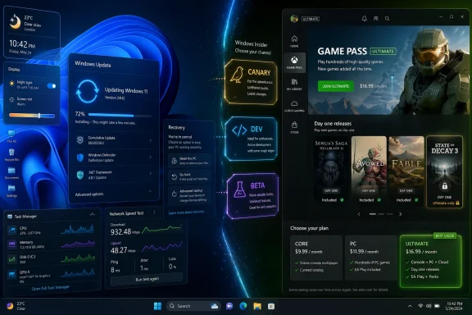Expand the Cumulative Update row chevron
This screenshot has width=472, height=315.
pyautogui.click(x=151, y=140)
